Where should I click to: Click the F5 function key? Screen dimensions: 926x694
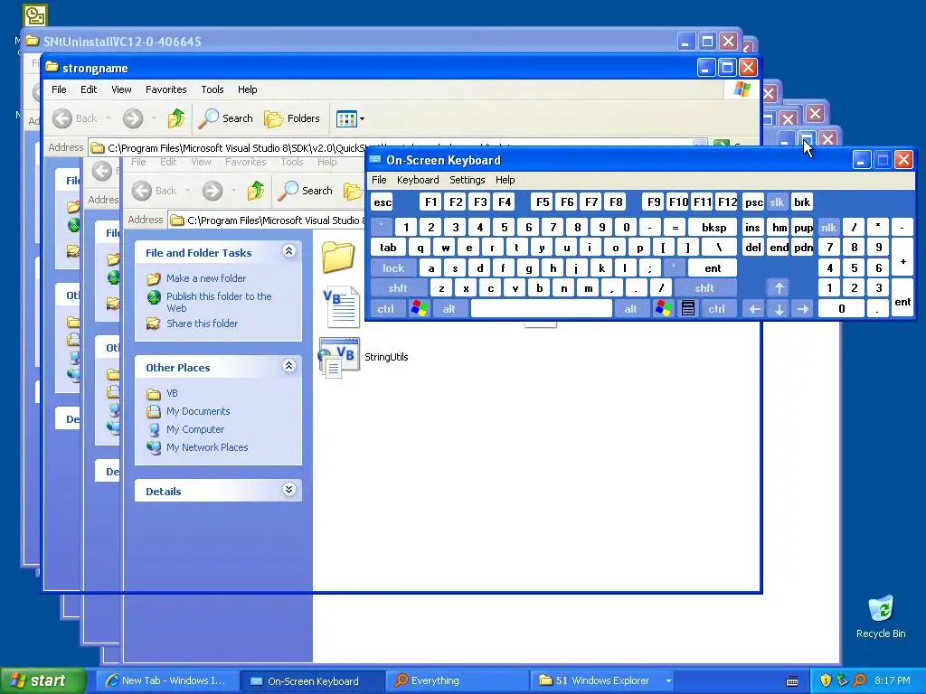point(543,202)
